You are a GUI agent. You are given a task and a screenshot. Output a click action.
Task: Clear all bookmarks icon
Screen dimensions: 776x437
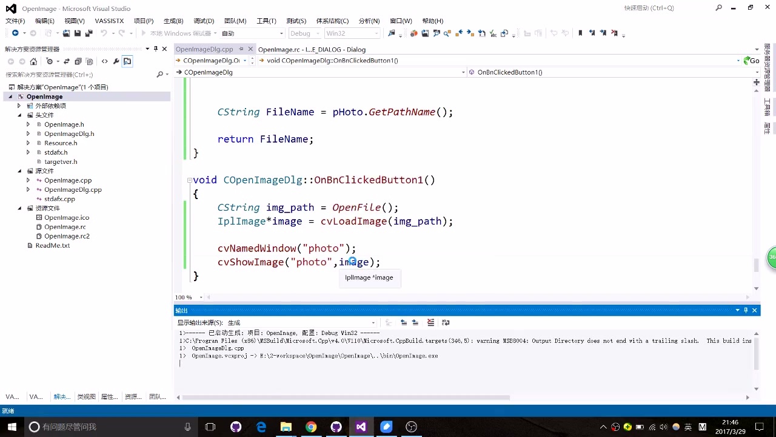coord(614,33)
